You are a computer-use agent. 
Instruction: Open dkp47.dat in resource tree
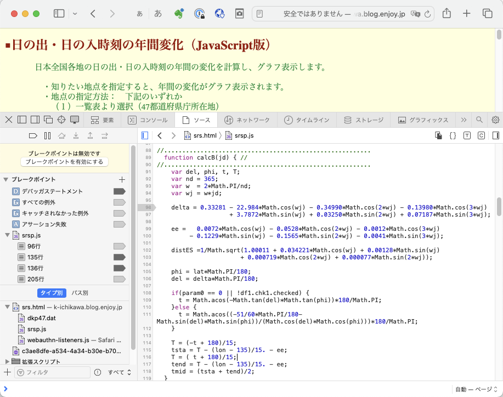click(41, 318)
